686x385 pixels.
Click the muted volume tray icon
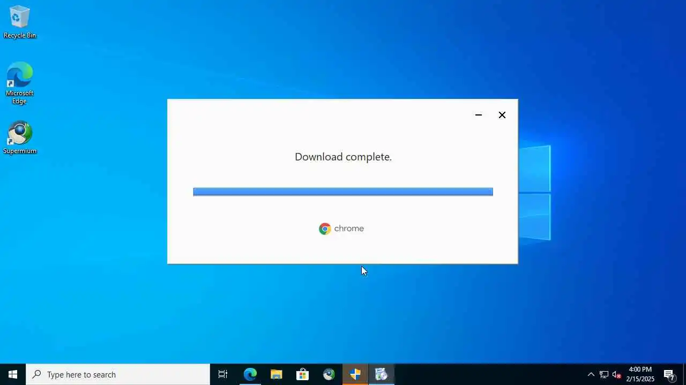617,374
